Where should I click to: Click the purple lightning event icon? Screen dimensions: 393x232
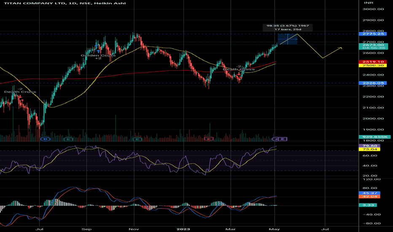(x=275, y=139)
